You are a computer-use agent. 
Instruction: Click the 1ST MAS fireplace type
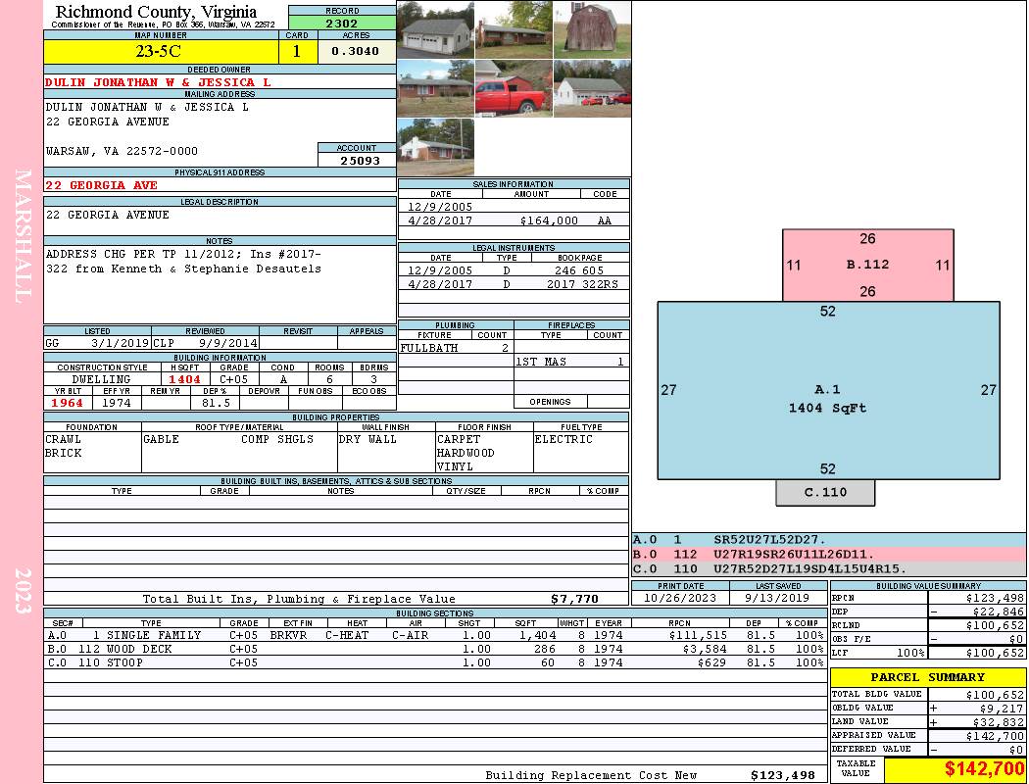(x=541, y=362)
